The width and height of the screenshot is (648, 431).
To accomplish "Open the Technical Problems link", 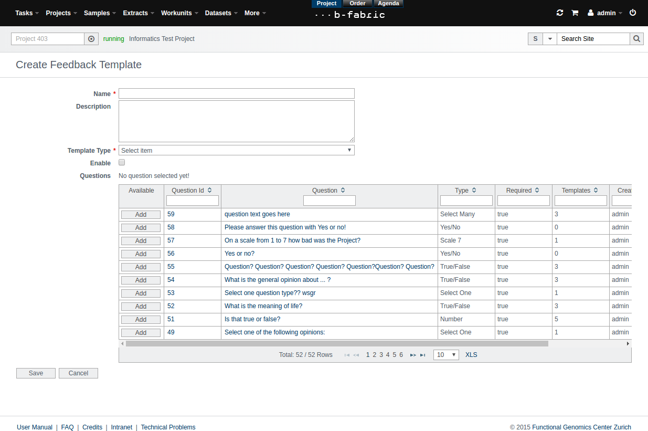I will [x=168, y=427].
